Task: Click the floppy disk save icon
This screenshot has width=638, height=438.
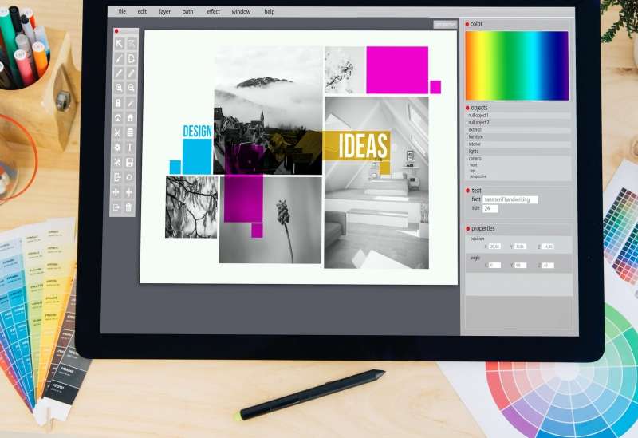Action: point(130,163)
